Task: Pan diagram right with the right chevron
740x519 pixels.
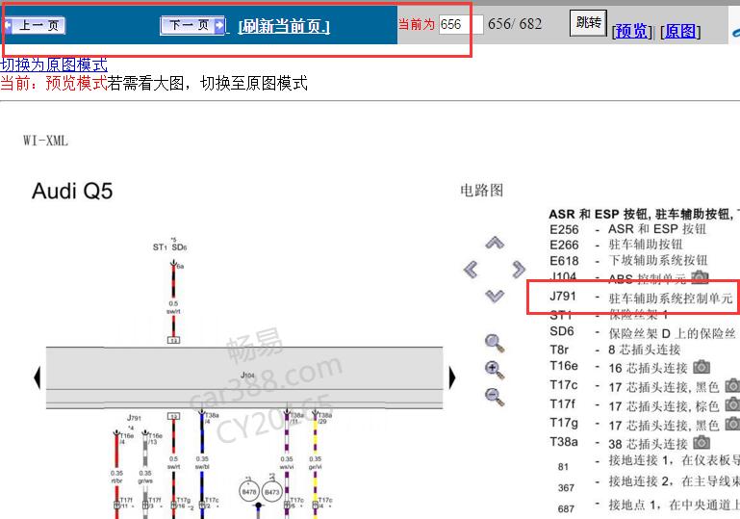Action: [518, 270]
